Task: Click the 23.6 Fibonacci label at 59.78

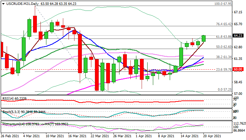Action: pos(223,69)
